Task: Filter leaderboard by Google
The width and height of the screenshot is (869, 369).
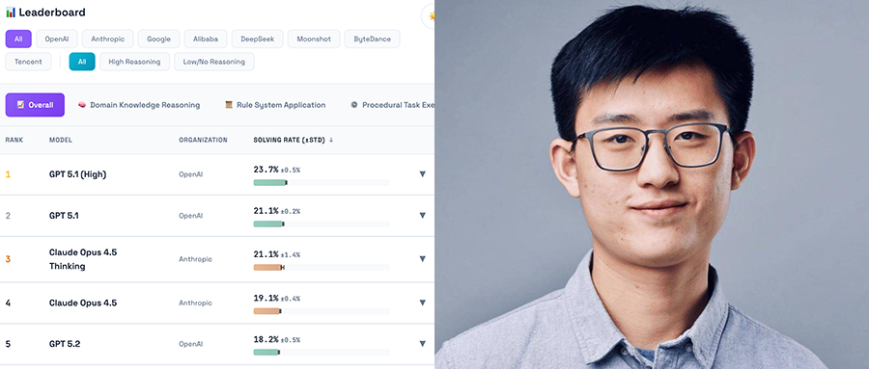Action: 158,40
